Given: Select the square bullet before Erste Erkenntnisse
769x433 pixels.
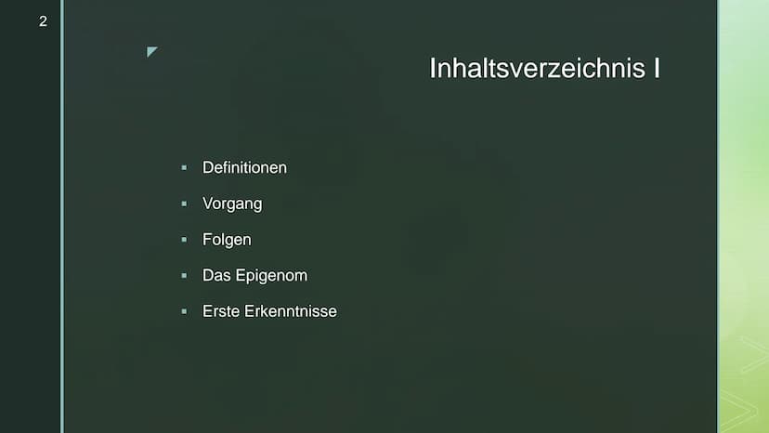Looking at the screenshot, I should (x=184, y=311).
